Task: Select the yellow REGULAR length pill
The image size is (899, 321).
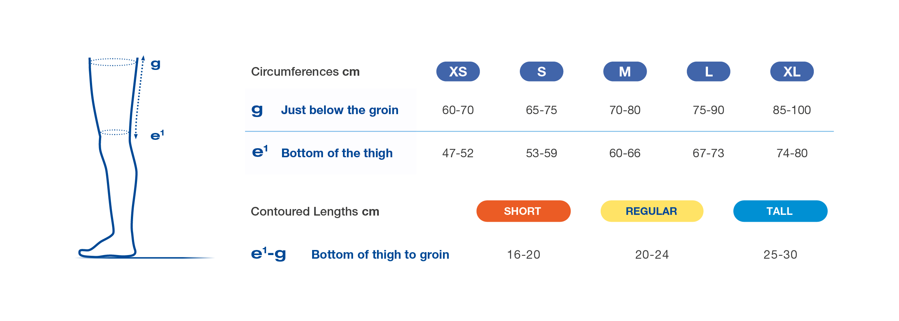Action: point(651,211)
